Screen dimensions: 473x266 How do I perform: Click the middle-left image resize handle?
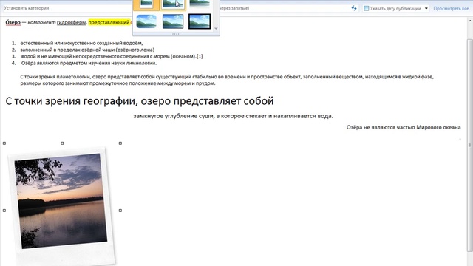(4, 211)
